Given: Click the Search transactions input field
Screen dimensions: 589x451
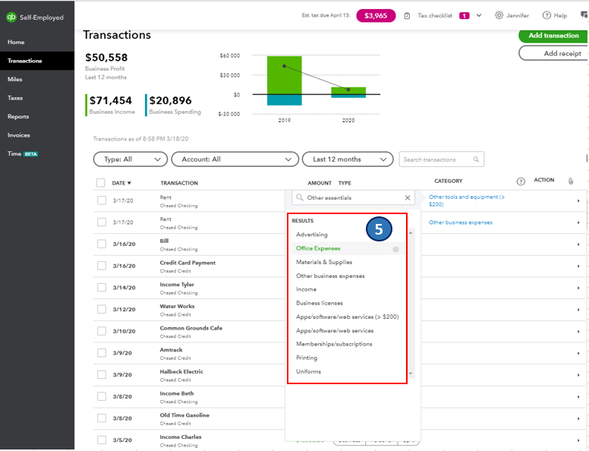Looking at the screenshot, I should (x=436, y=159).
